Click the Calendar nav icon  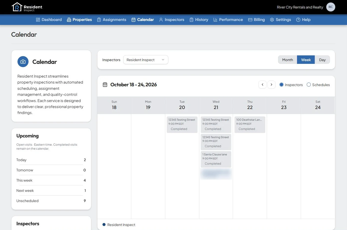(133, 20)
